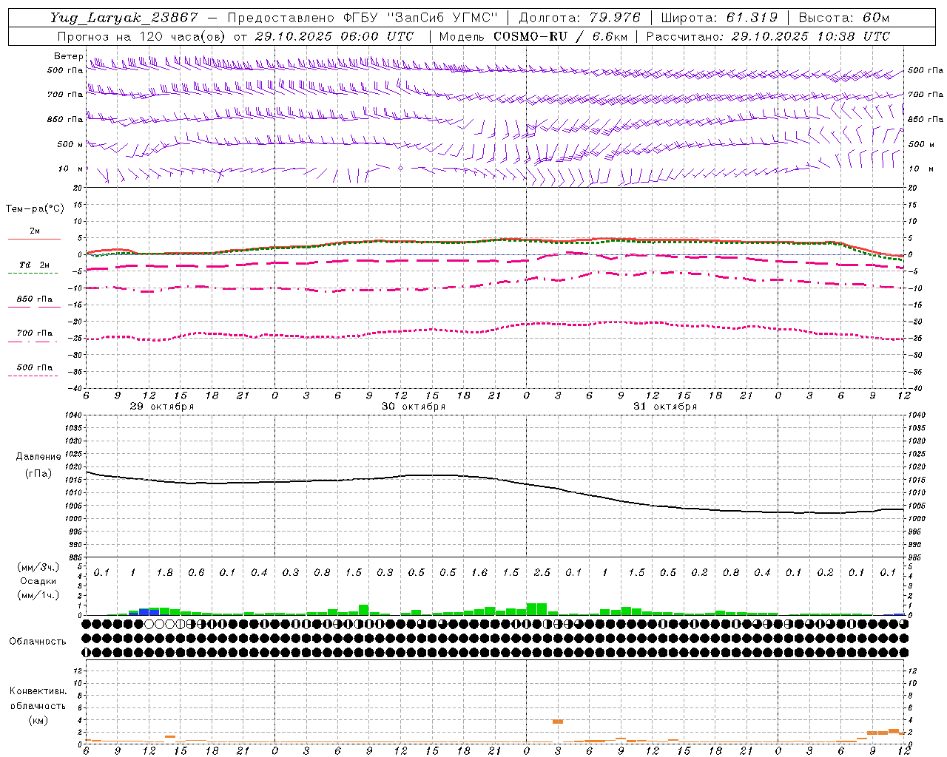Click the Широта: 61.319 header field
This screenshot has width=947, height=757.
pos(719,18)
